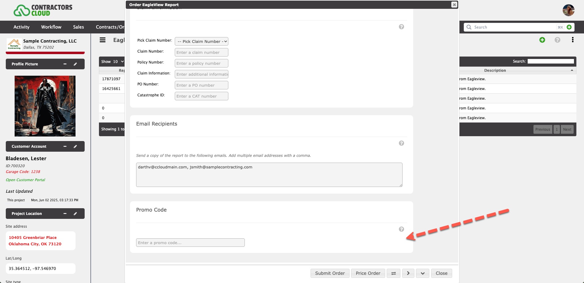The width and height of the screenshot is (584, 283).
Task: Click the green add icon above the table
Action: pyautogui.click(x=542, y=40)
